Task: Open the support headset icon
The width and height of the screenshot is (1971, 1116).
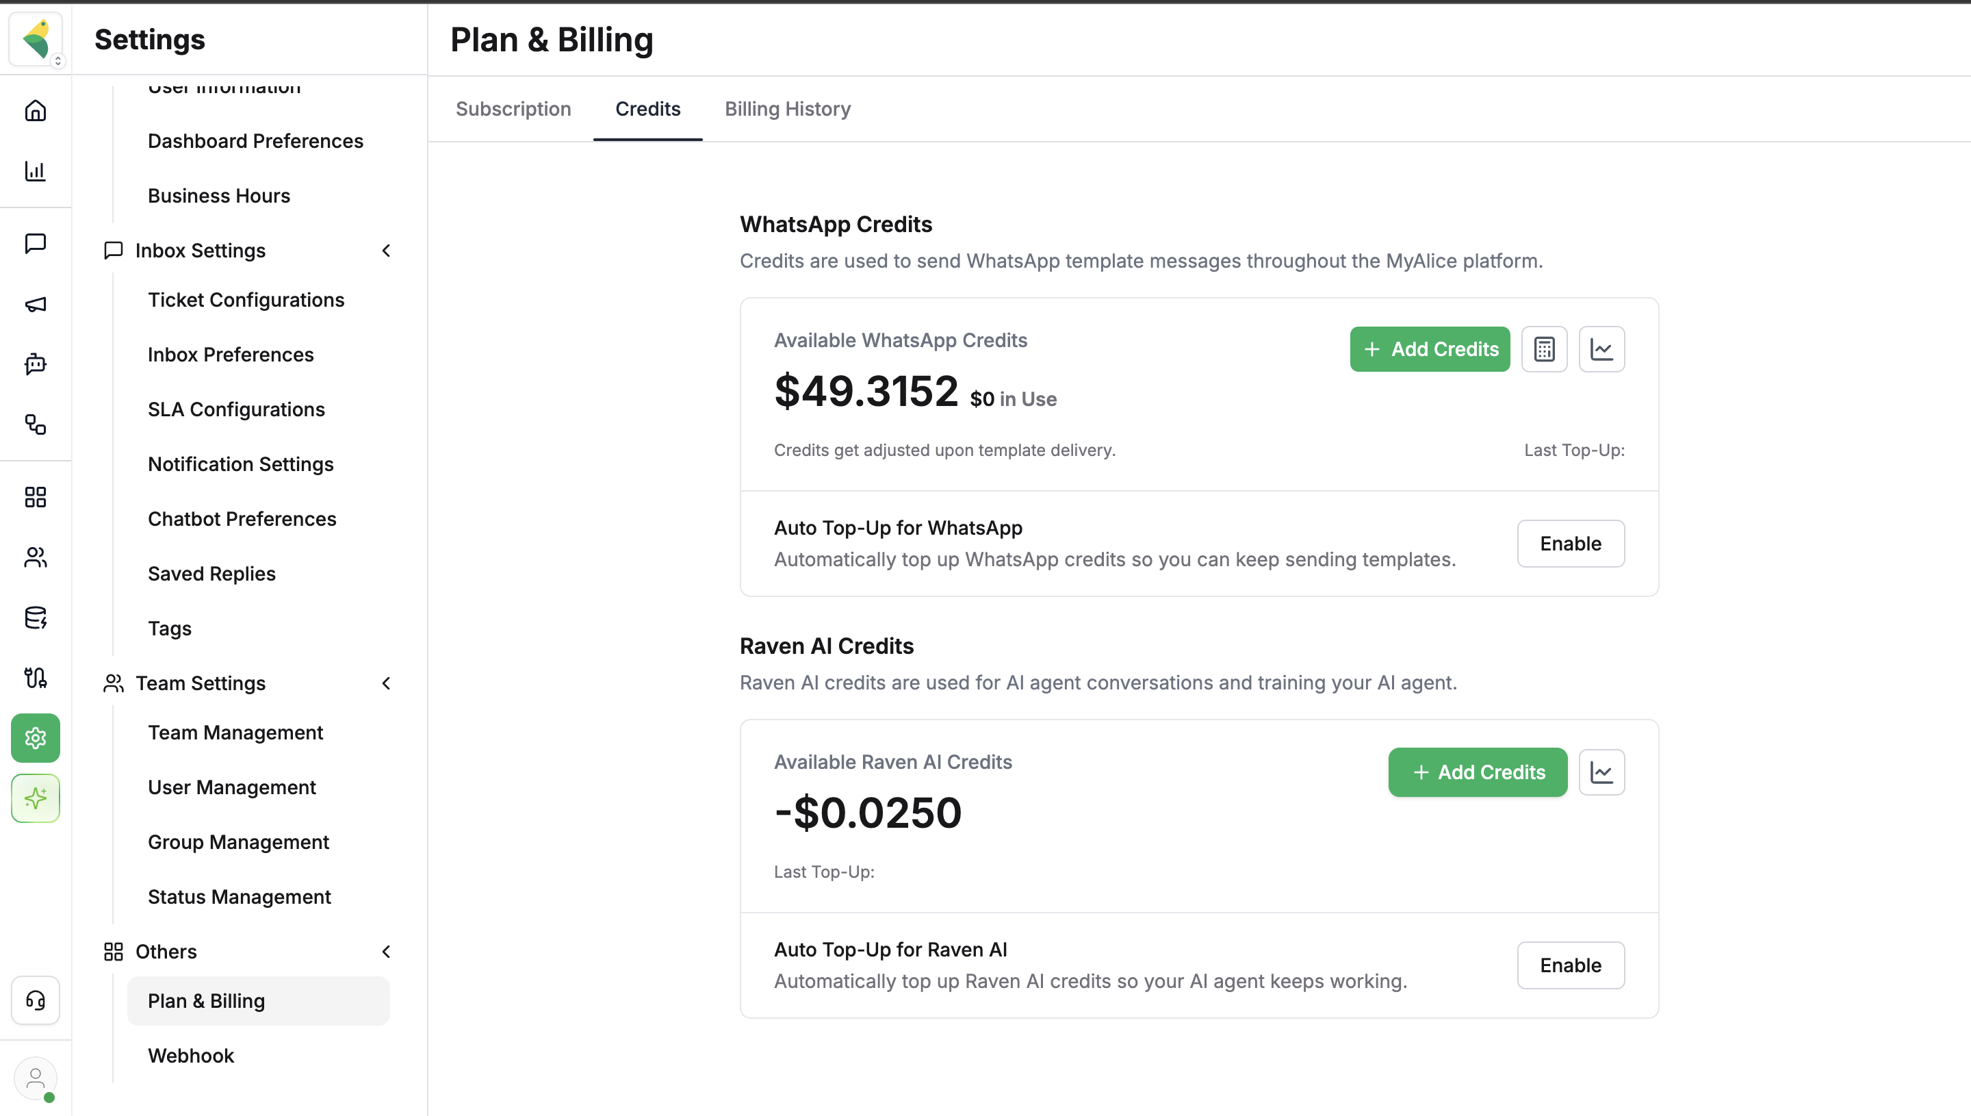Action: [35, 1000]
